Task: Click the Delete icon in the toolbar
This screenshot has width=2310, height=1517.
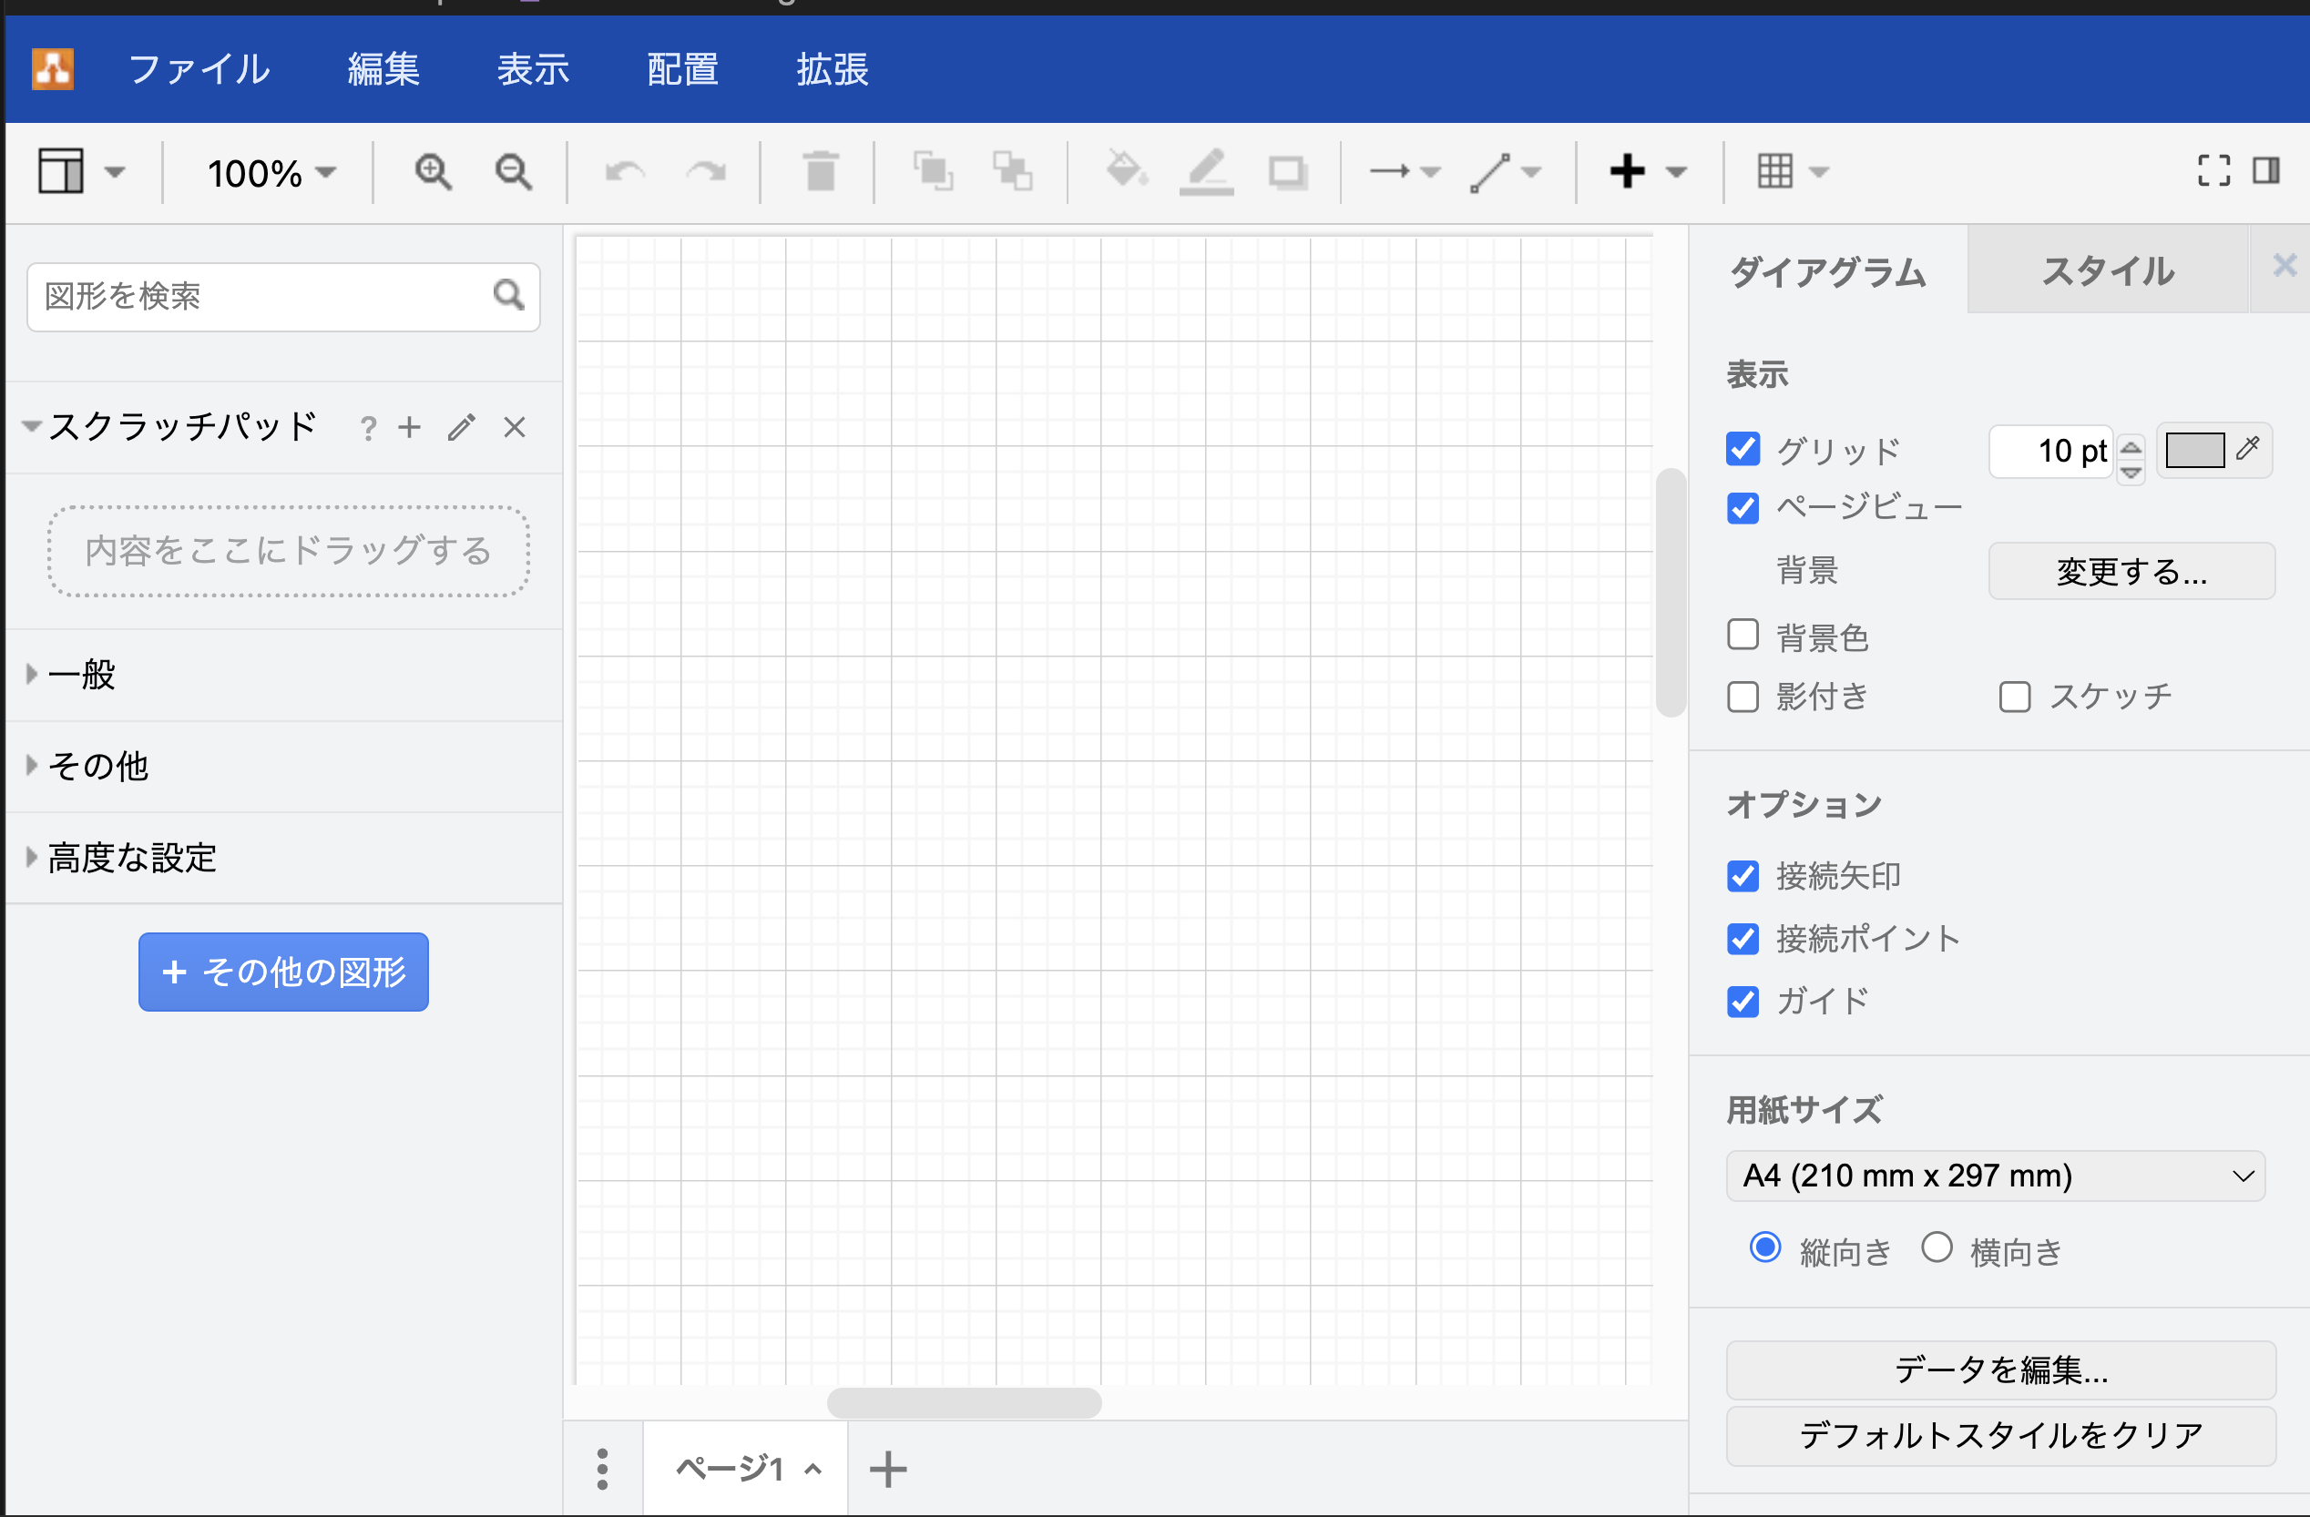Action: (x=820, y=172)
